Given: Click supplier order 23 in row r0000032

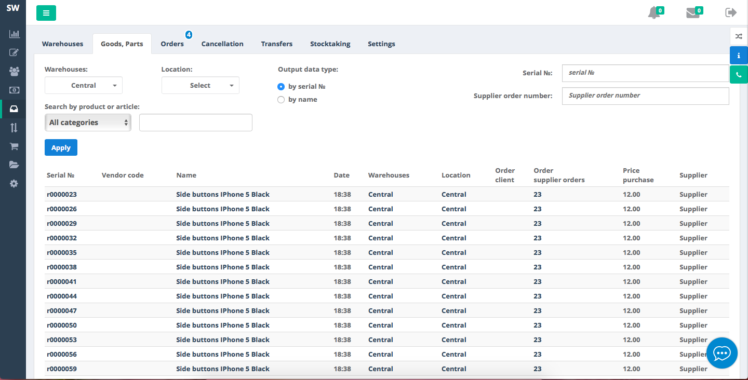Looking at the screenshot, I should (x=538, y=238).
